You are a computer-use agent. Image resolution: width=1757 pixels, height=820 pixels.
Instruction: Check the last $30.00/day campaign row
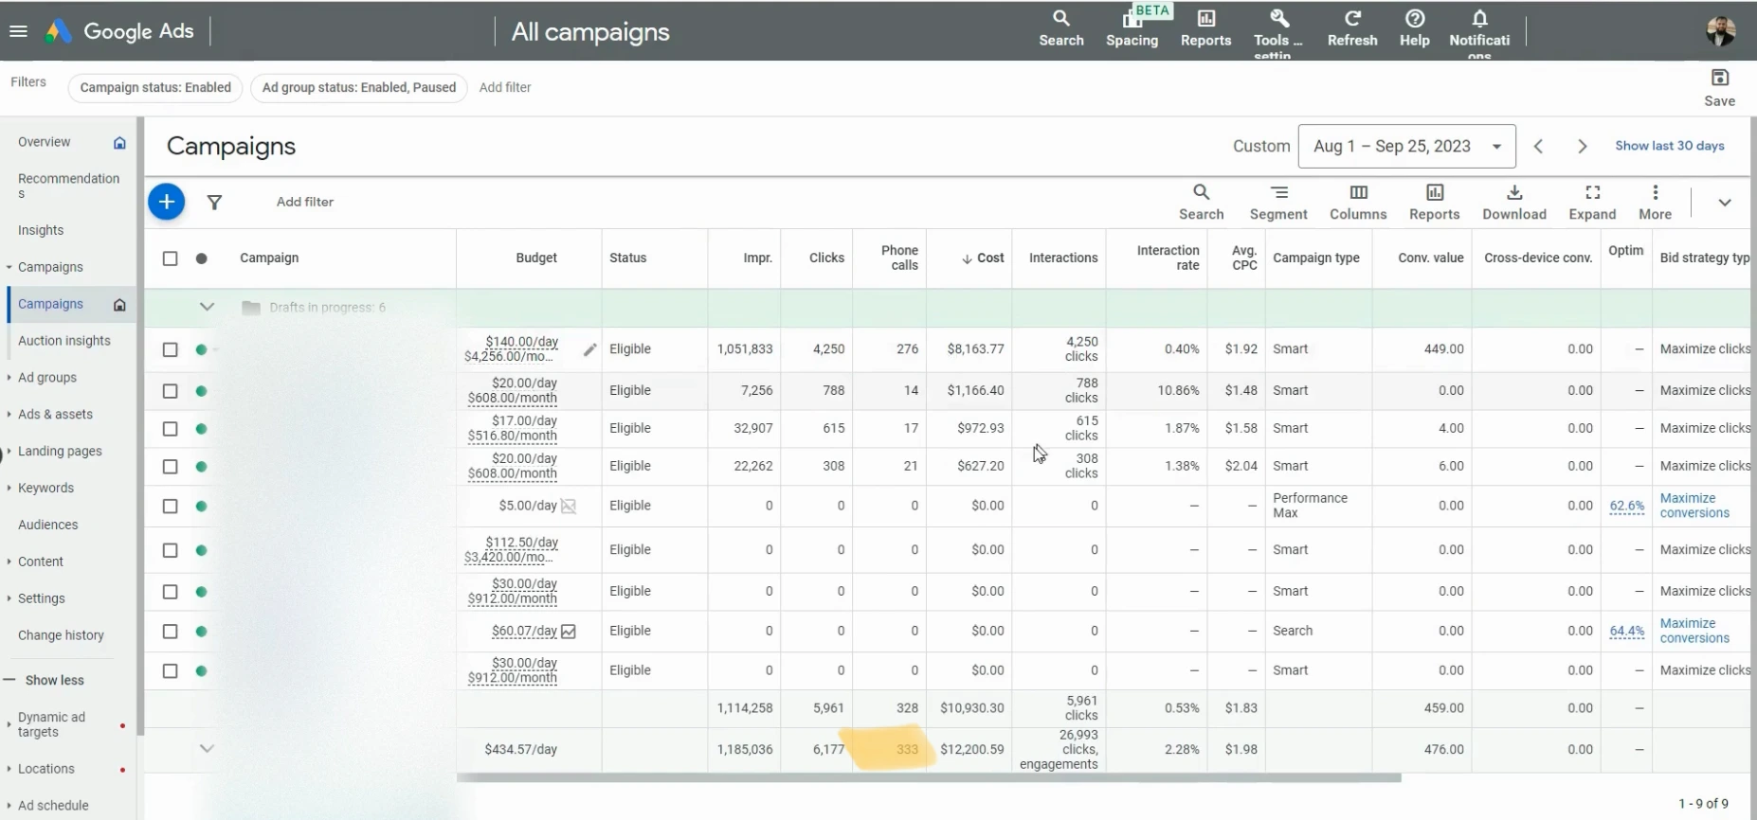[170, 671]
